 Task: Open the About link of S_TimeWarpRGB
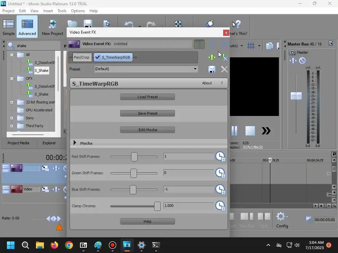[207, 83]
